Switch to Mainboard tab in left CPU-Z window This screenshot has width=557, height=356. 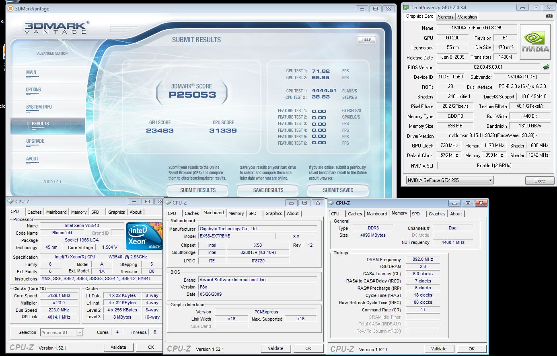click(56, 212)
